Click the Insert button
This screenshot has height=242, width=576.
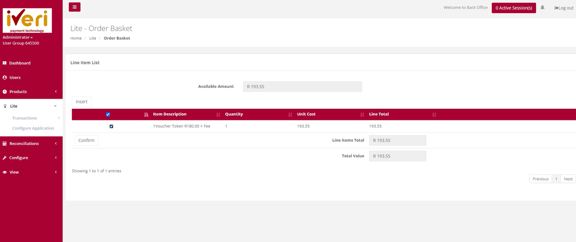[81, 102]
